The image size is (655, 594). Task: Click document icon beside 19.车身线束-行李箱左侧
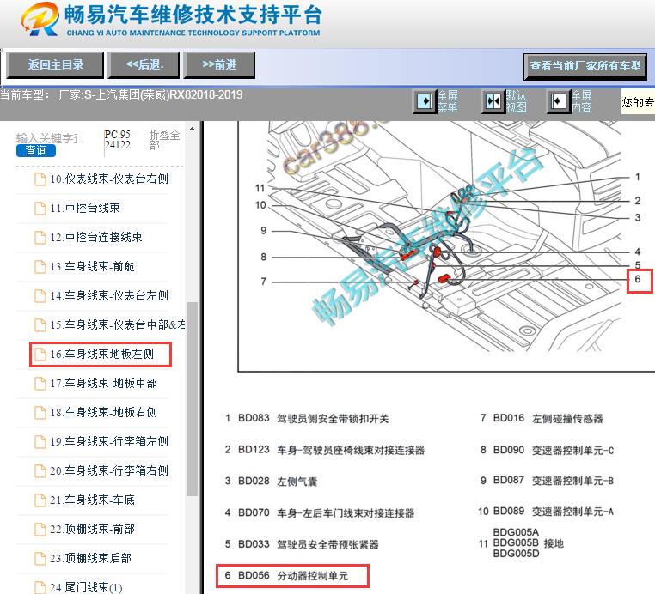tap(40, 442)
